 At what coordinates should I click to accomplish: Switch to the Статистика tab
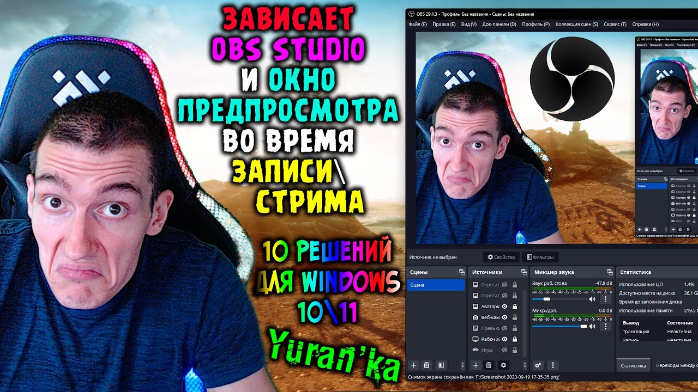click(633, 365)
